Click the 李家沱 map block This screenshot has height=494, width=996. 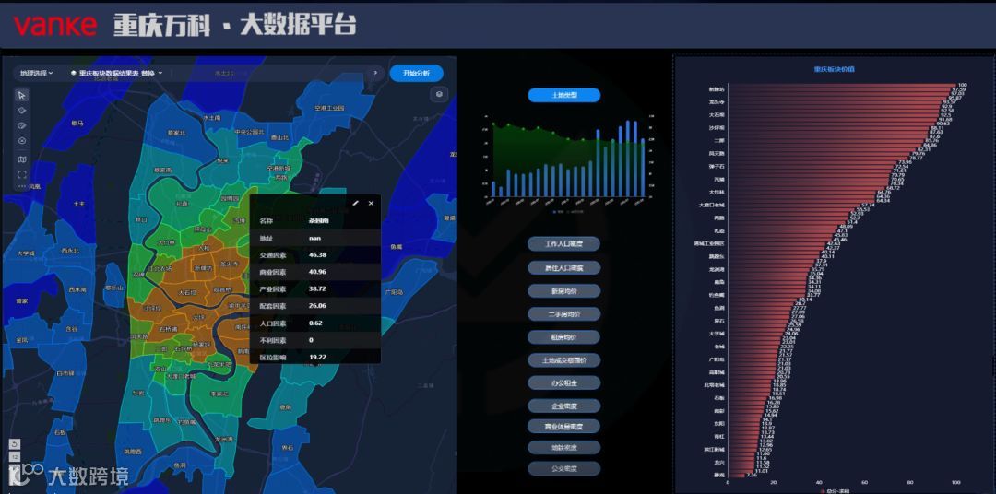click(x=219, y=394)
